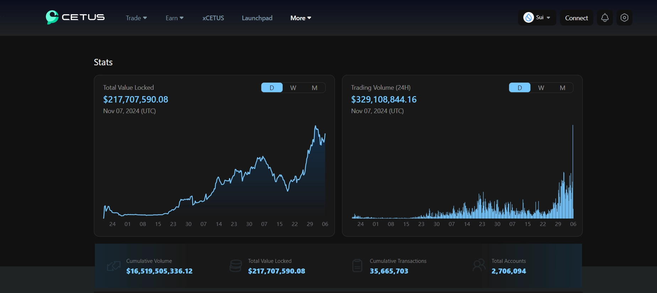Click the Cetus logo icon
The image size is (657, 293).
pyautogui.click(x=52, y=17)
